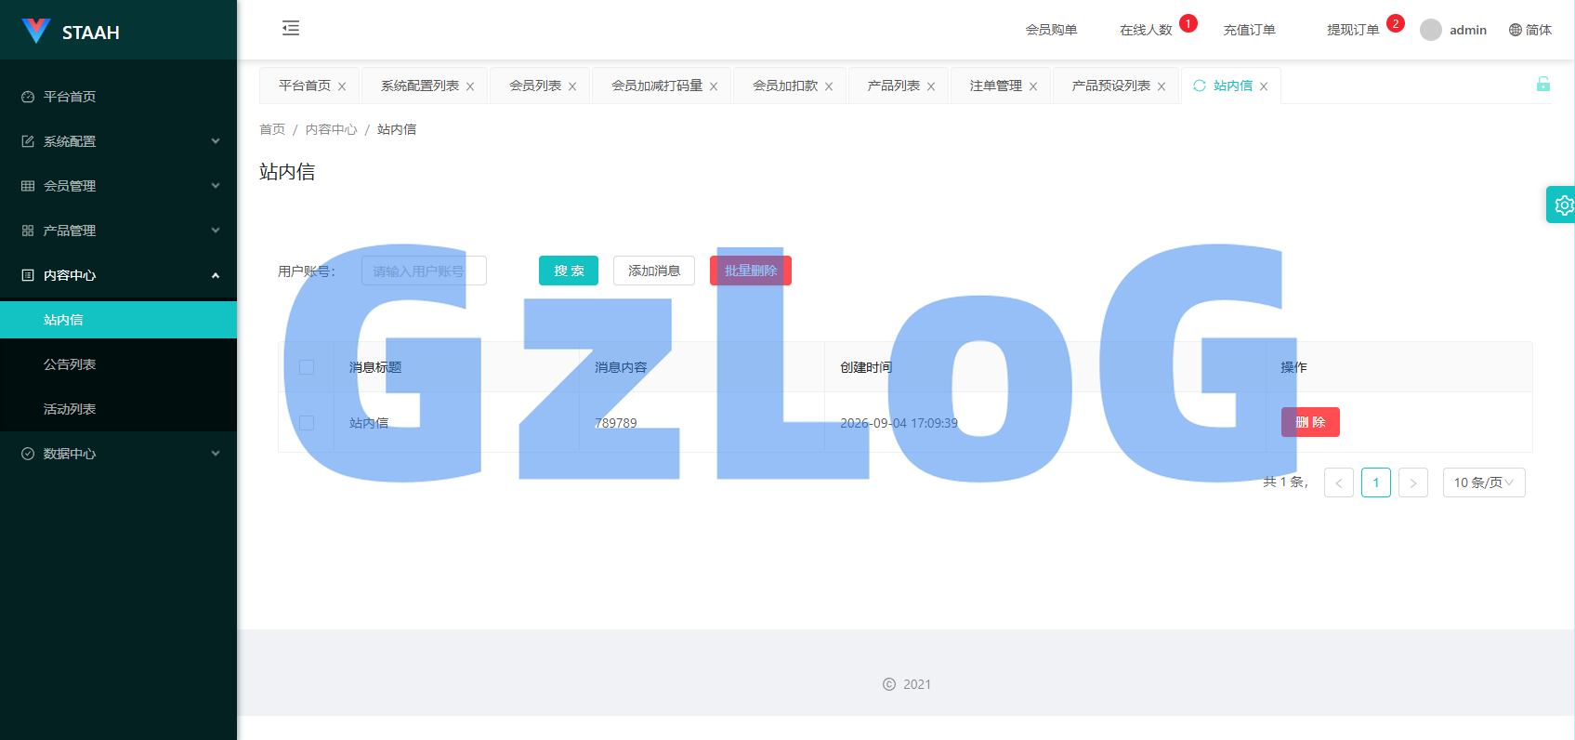Switch to the 产品列表 tab
Screen dimensions: 1575x740
pyautogui.click(x=894, y=86)
